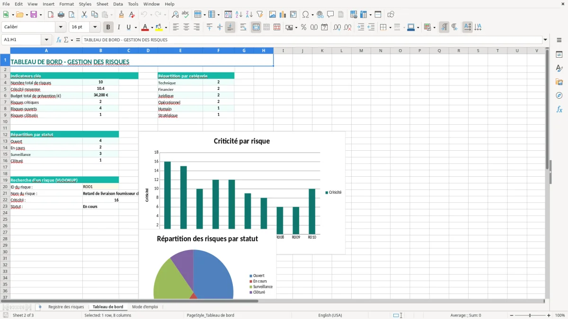Open Find and Replace tool
Screen dimensions: 568x319
tap(175, 15)
